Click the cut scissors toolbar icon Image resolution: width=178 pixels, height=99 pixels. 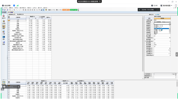point(12,10)
